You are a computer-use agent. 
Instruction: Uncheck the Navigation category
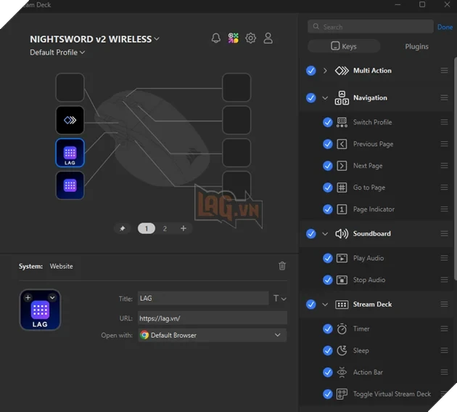(311, 98)
